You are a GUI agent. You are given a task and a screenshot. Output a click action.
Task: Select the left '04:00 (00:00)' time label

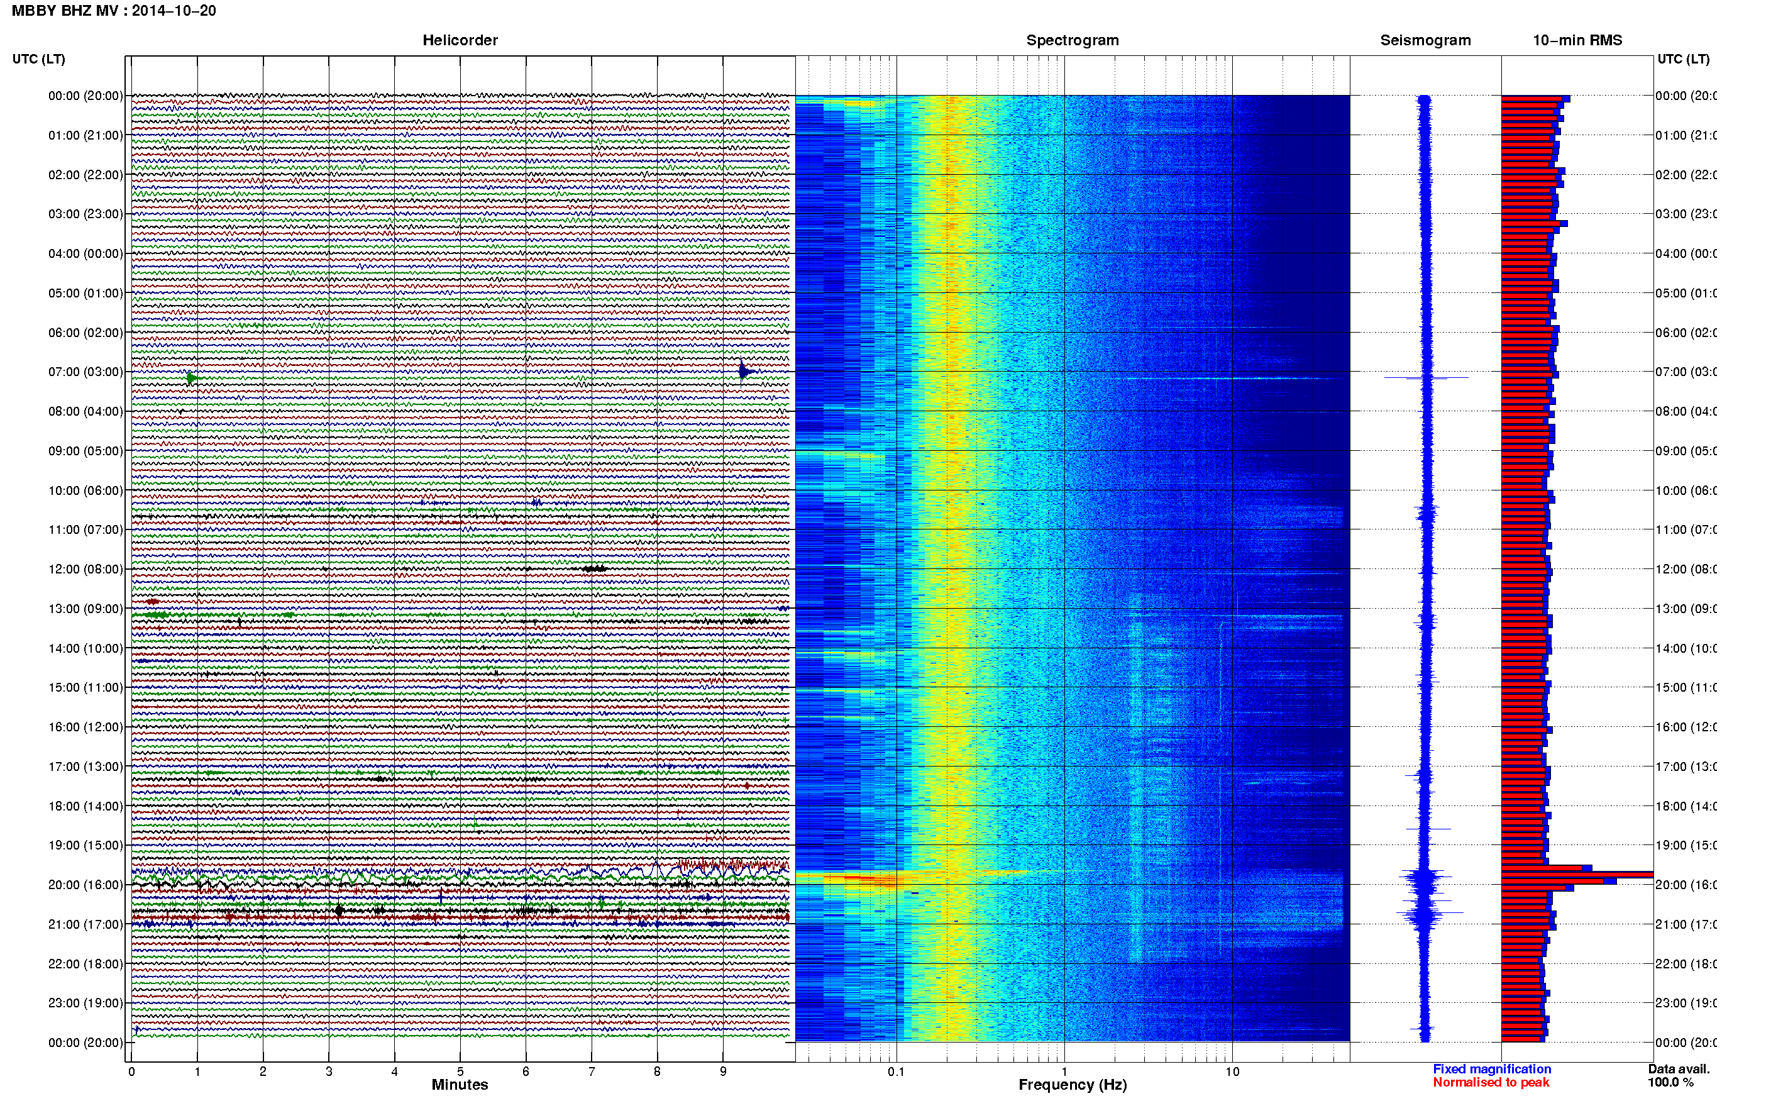pos(86,253)
